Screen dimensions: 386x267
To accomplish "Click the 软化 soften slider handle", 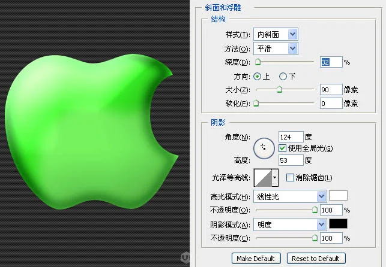I will pos(256,103).
